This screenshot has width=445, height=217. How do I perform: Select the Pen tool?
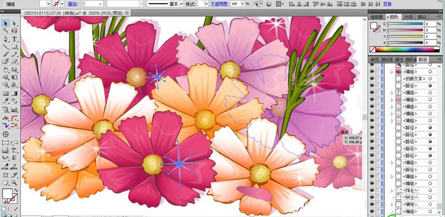5,39
